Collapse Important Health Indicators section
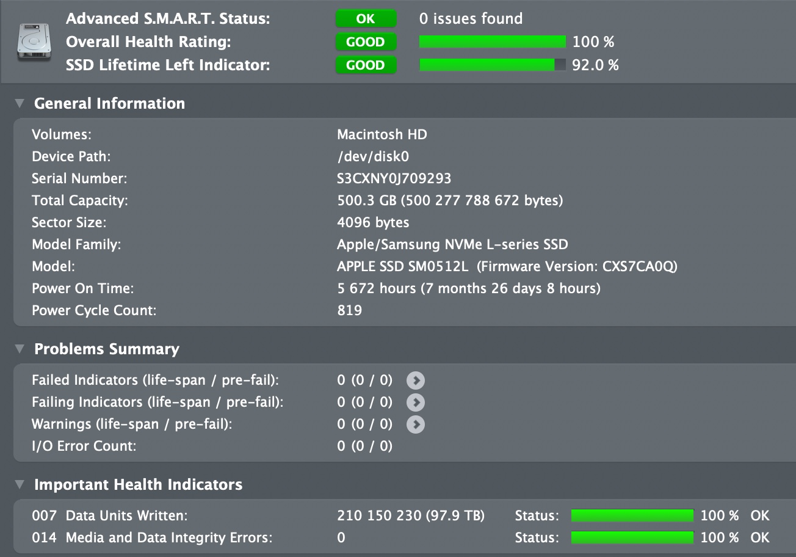The height and width of the screenshot is (557, 796). [x=20, y=484]
